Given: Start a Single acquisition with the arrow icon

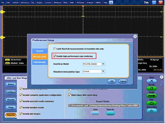Looking at the screenshot, I should point(152,96).
